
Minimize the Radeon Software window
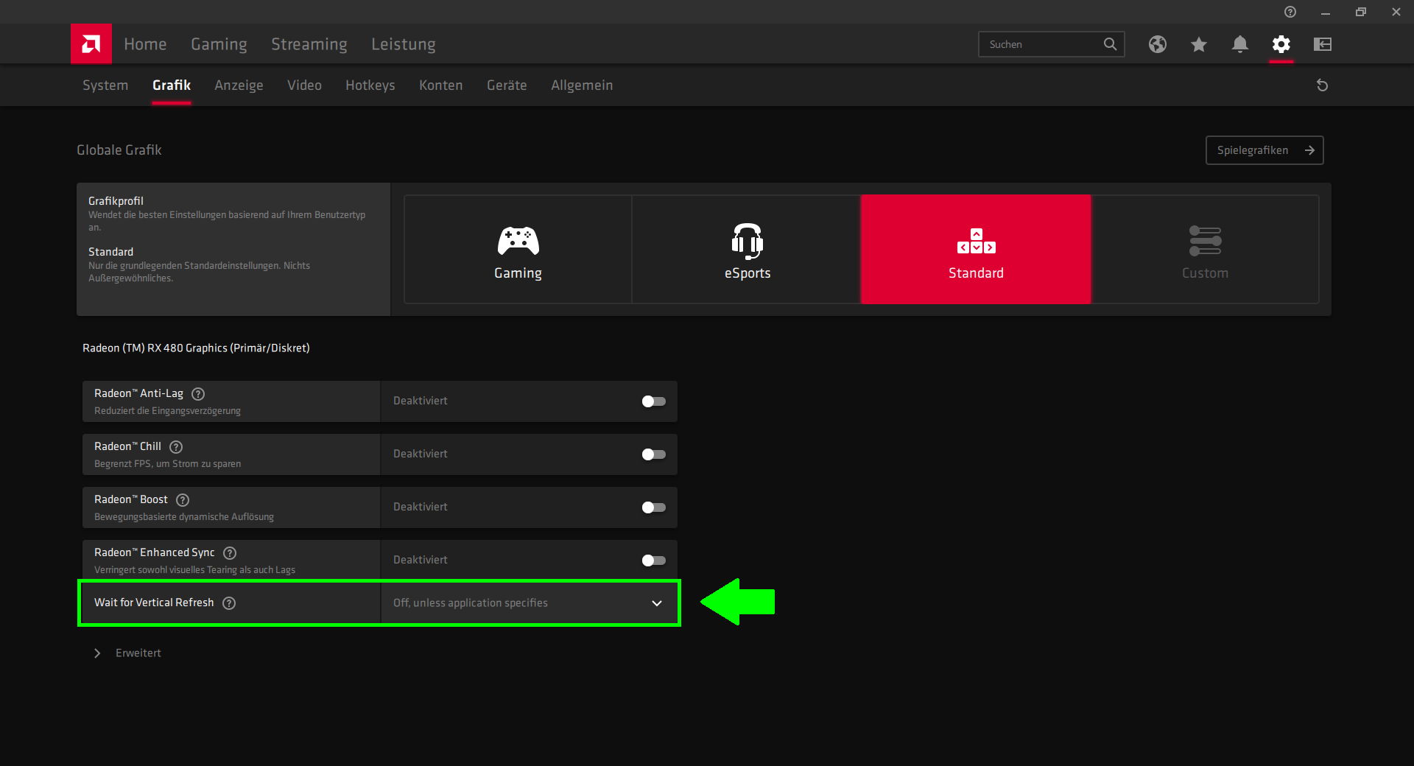click(x=1326, y=12)
